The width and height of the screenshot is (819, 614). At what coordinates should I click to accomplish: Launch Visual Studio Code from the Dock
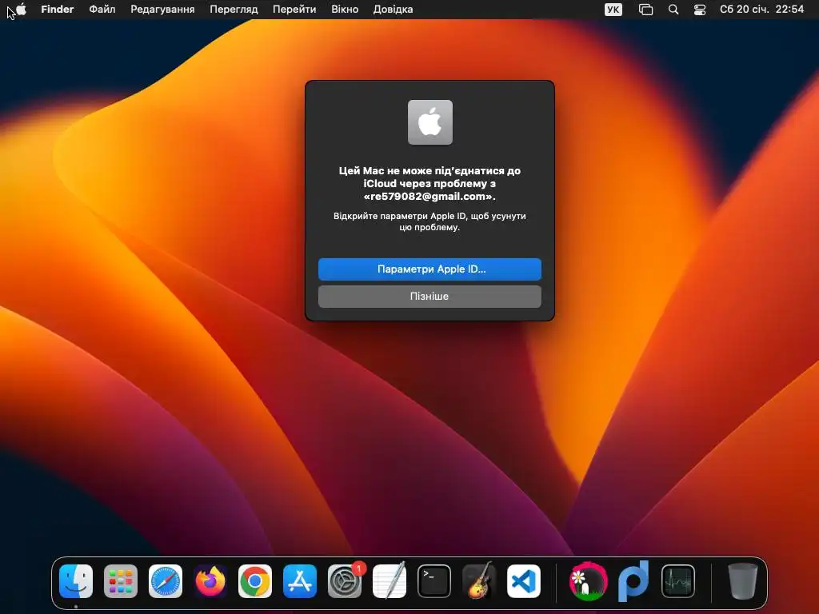click(524, 580)
